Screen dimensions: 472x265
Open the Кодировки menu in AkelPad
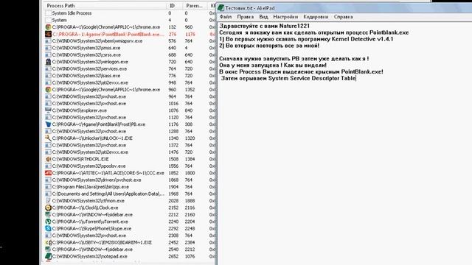click(316, 17)
